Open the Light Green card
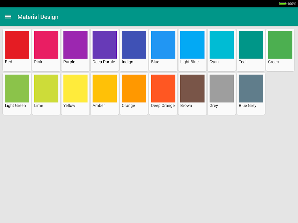298x223 pixels. pyautogui.click(x=17, y=94)
